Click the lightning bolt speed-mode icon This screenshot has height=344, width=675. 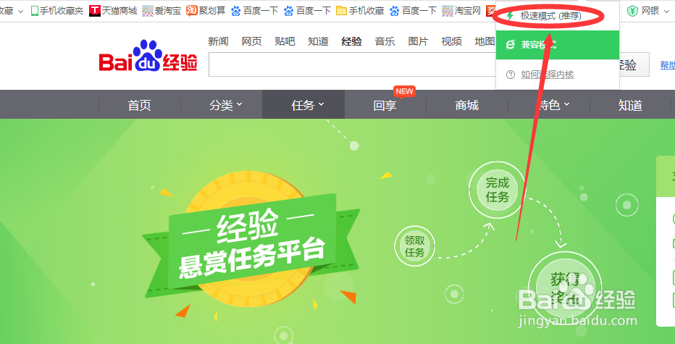pos(510,17)
